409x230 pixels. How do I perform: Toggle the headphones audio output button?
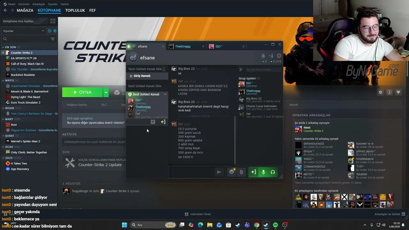pyautogui.click(x=273, y=172)
